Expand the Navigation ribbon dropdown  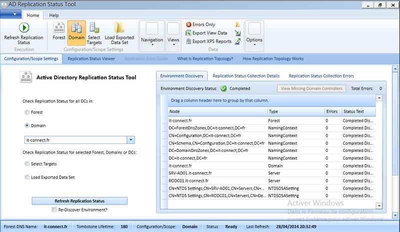tap(151, 40)
